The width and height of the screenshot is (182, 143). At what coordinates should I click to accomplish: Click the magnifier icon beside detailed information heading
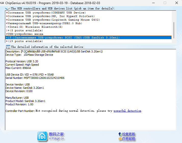tap(8, 47)
